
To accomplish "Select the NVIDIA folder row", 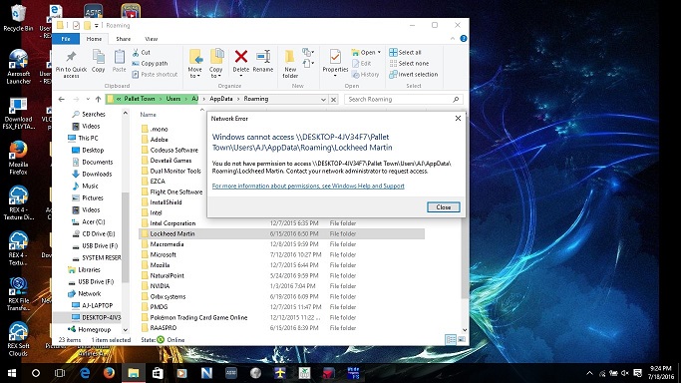I will (x=281, y=286).
